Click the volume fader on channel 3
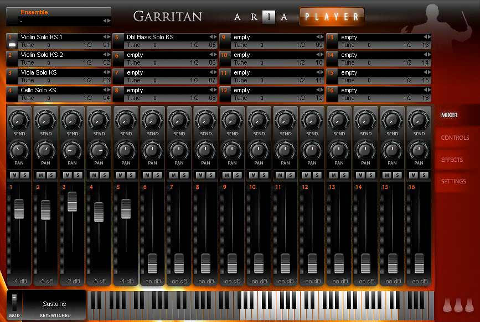The height and width of the screenshot is (322, 480). tap(72, 202)
